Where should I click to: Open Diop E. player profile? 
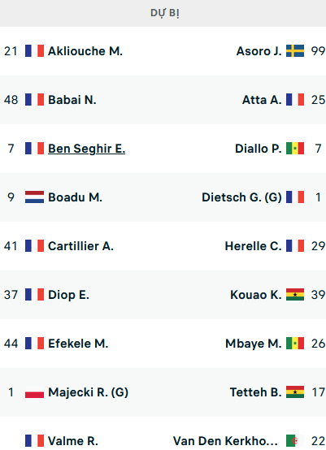coord(68,295)
